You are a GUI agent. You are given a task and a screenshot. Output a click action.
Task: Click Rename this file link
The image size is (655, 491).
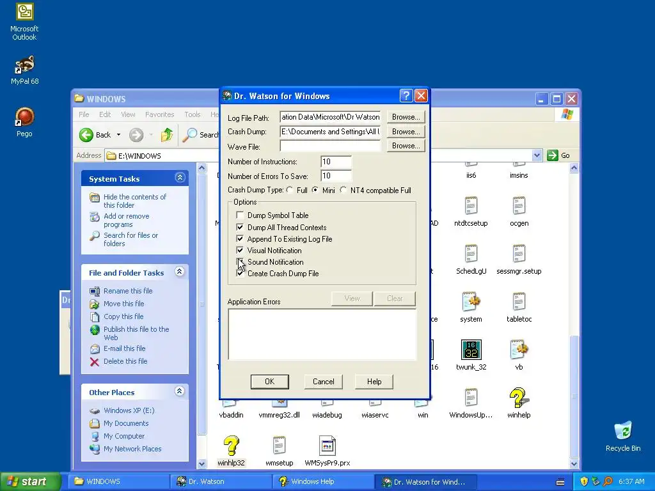pyautogui.click(x=128, y=291)
